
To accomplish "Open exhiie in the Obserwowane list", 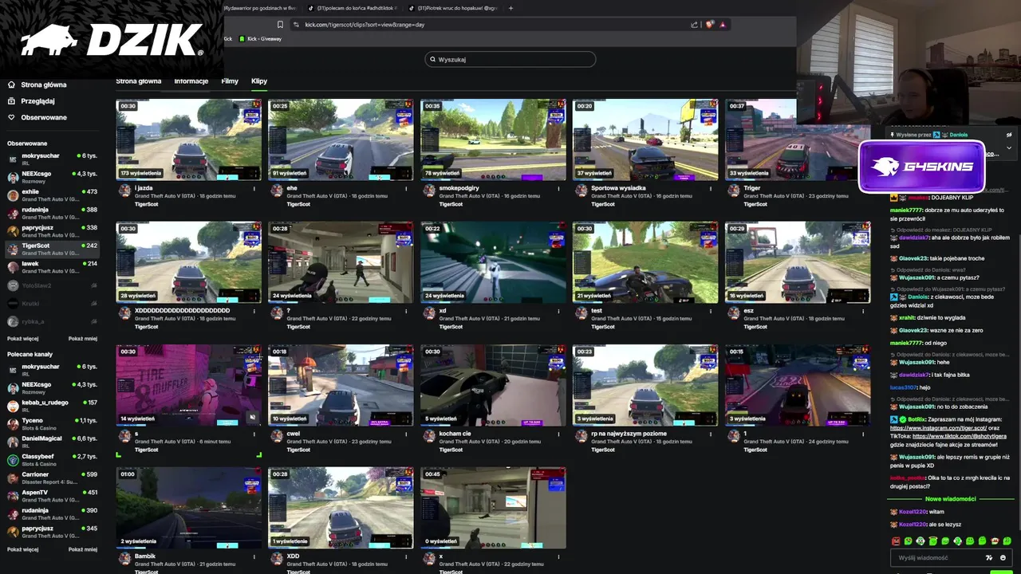I will (52, 195).
